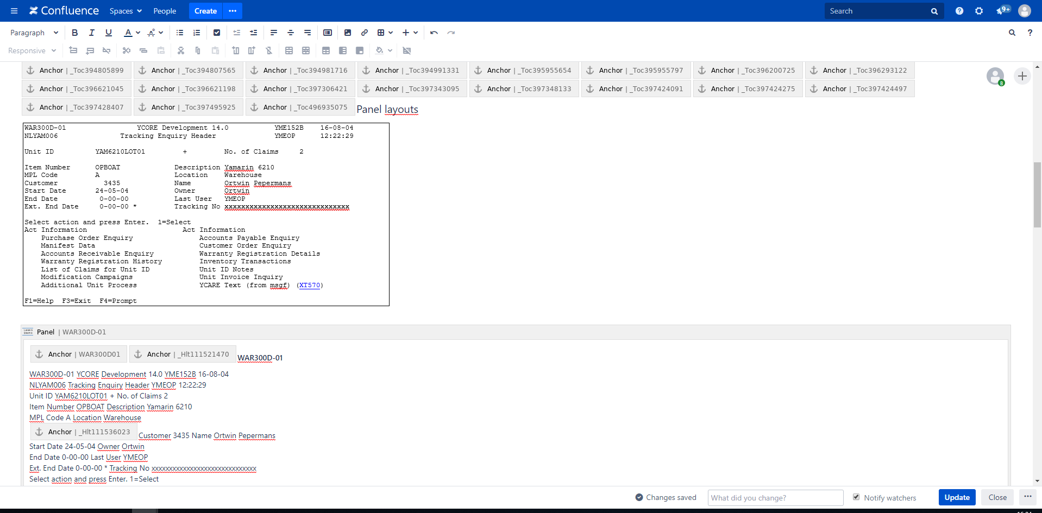Image resolution: width=1042 pixels, height=513 pixels.
Task: Open the app switcher hamburger menu
Action: click(14, 11)
